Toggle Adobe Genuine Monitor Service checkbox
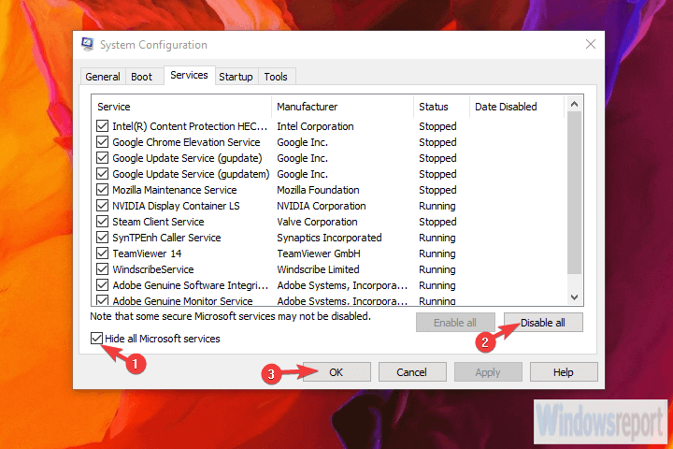 point(102,300)
